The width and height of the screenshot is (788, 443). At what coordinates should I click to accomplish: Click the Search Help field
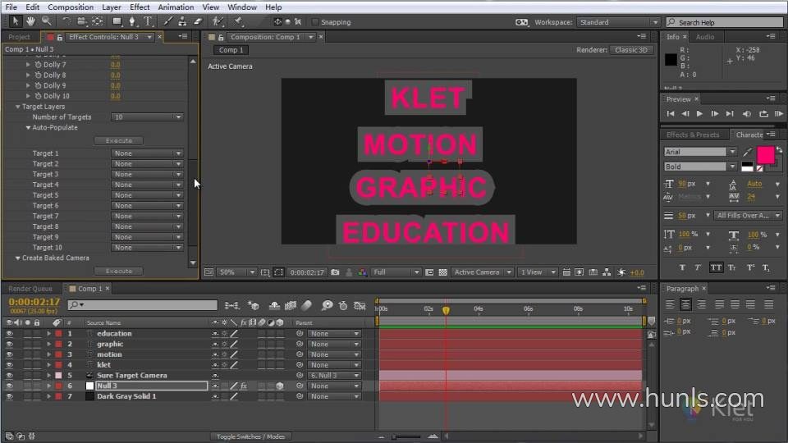(x=725, y=22)
